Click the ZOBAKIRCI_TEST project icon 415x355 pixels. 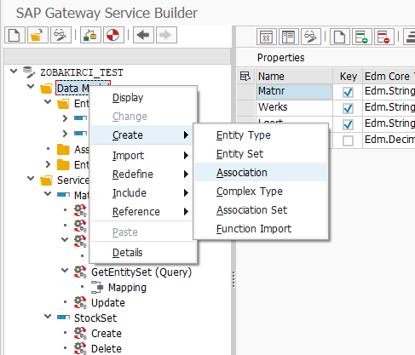[x=29, y=72]
